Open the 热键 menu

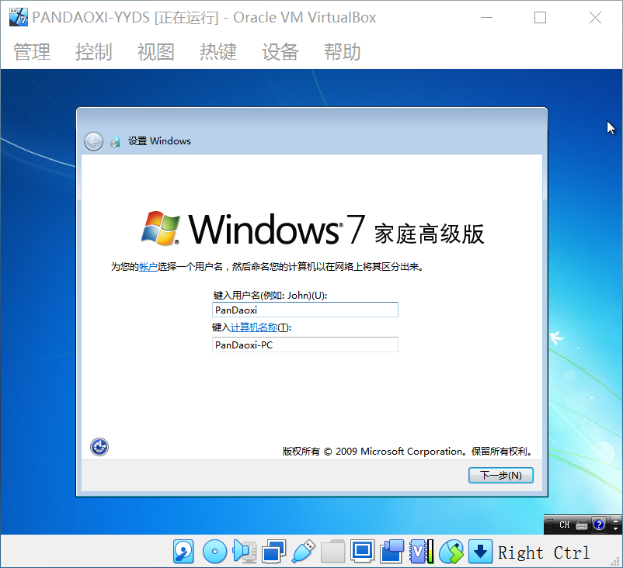(x=218, y=52)
